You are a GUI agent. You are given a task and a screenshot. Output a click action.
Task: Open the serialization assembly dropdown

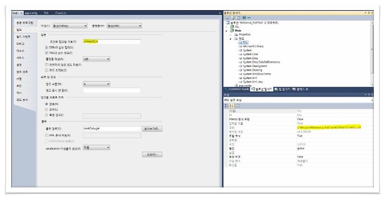96,147
